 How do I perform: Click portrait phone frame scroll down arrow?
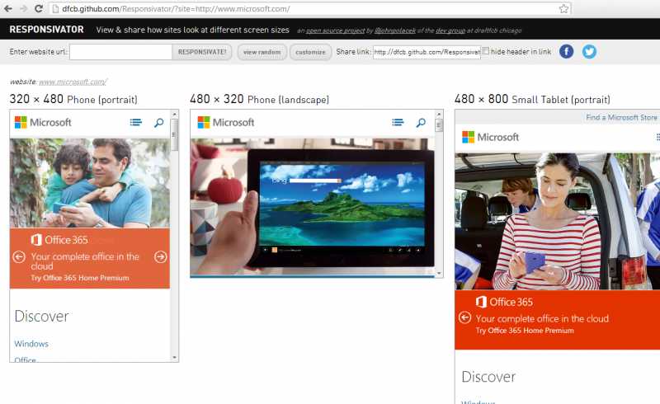[x=175, y=357]
